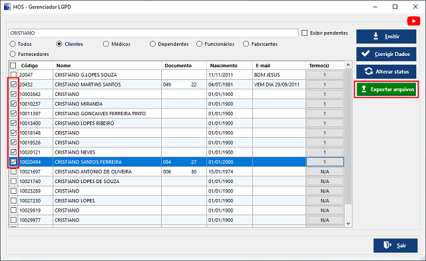Screen dimensions: 426x261
Task: Check the checkbox for CRISTIANO LOPES row 10027230
Action: (13, 200)
